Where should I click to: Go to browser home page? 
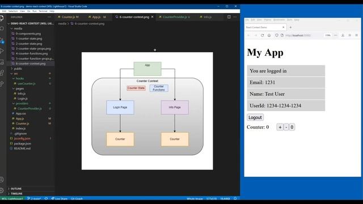coord(269,35)
